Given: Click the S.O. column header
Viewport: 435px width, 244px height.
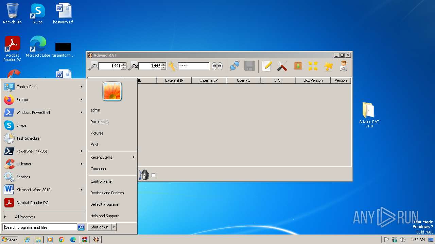Looking at the screenshot, I should click(x=278, y=80).
